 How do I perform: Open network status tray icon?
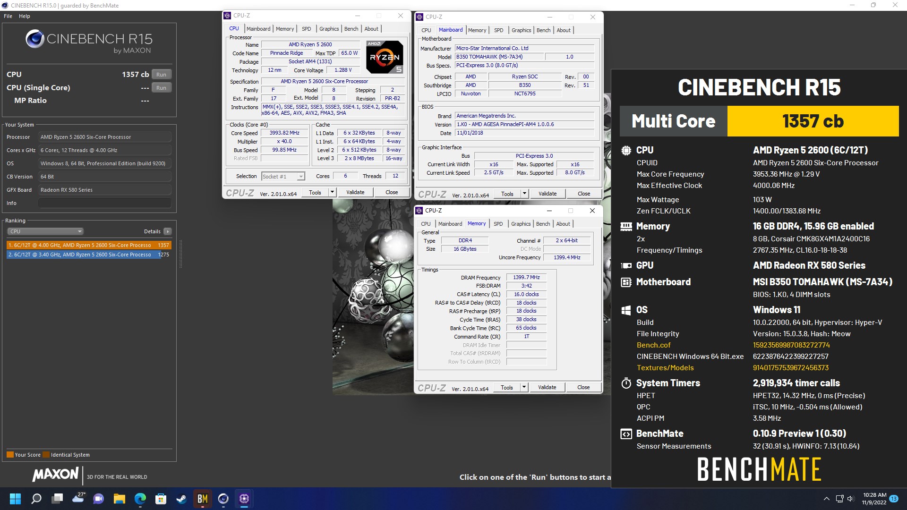click(839, 499)
